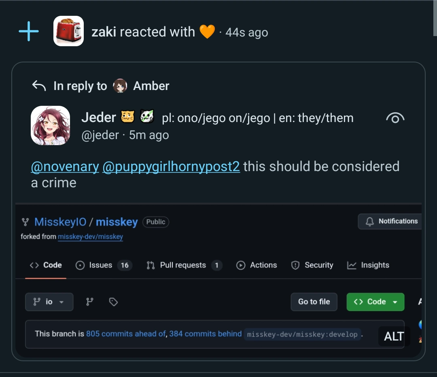Expand the io branch dropdown

click(49, 302)
